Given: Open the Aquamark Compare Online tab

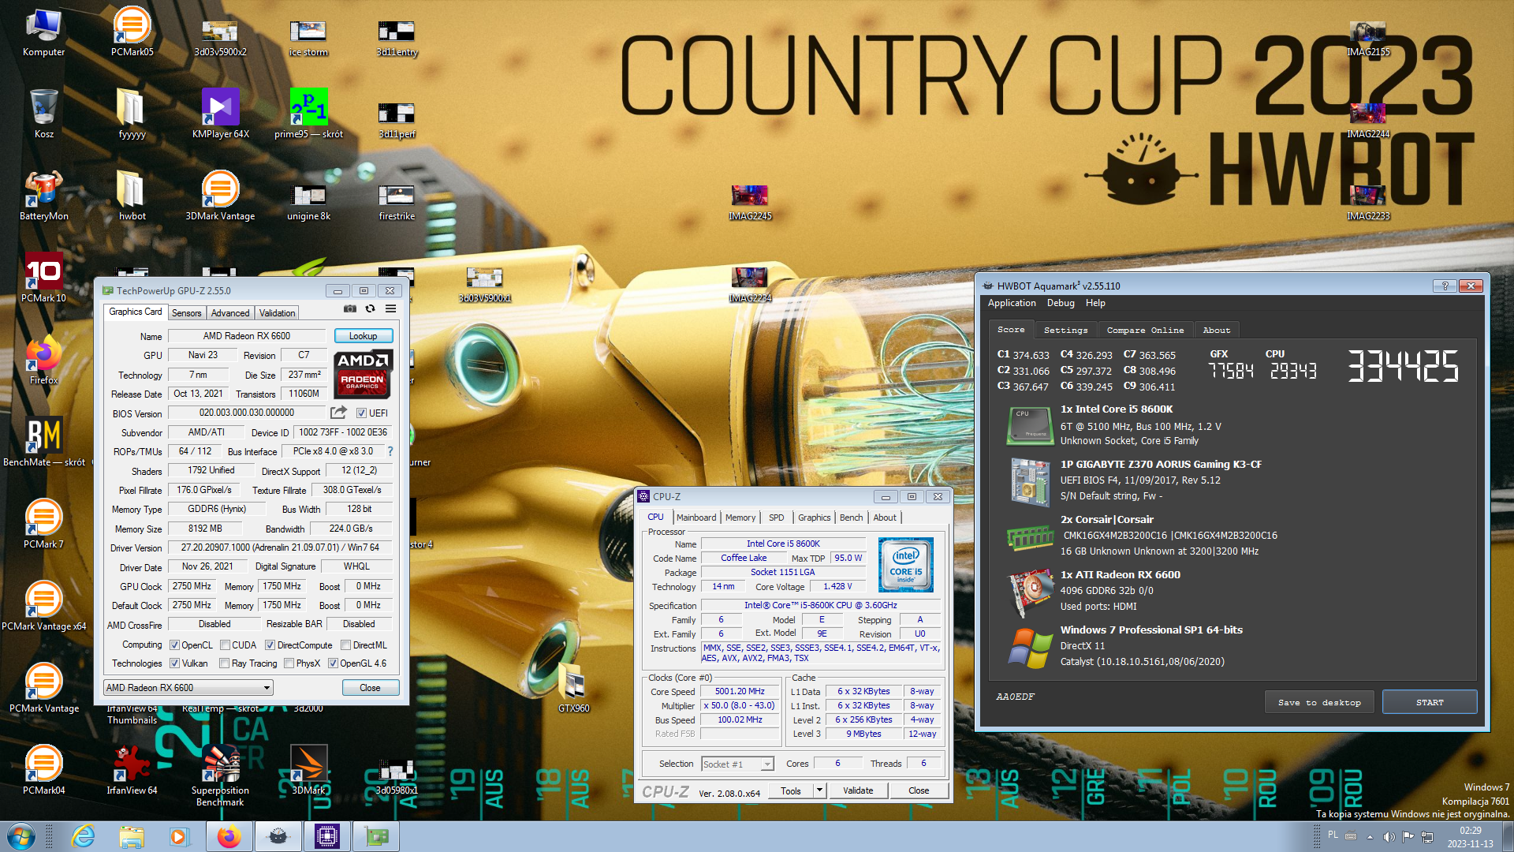Looking at the screenshot, I should [1145, 330].
